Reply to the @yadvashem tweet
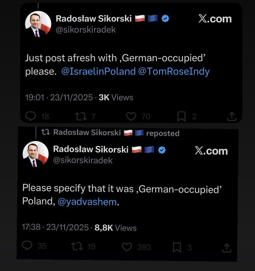This screenshot has width=255, height=271. (x=27, y=246)
